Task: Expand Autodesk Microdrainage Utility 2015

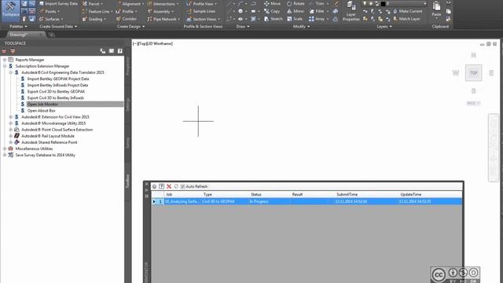Action: [11, 123]
